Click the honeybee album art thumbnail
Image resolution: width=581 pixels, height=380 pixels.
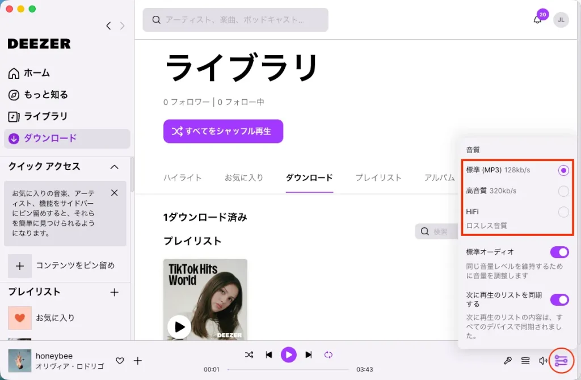[x=20, y=360]
